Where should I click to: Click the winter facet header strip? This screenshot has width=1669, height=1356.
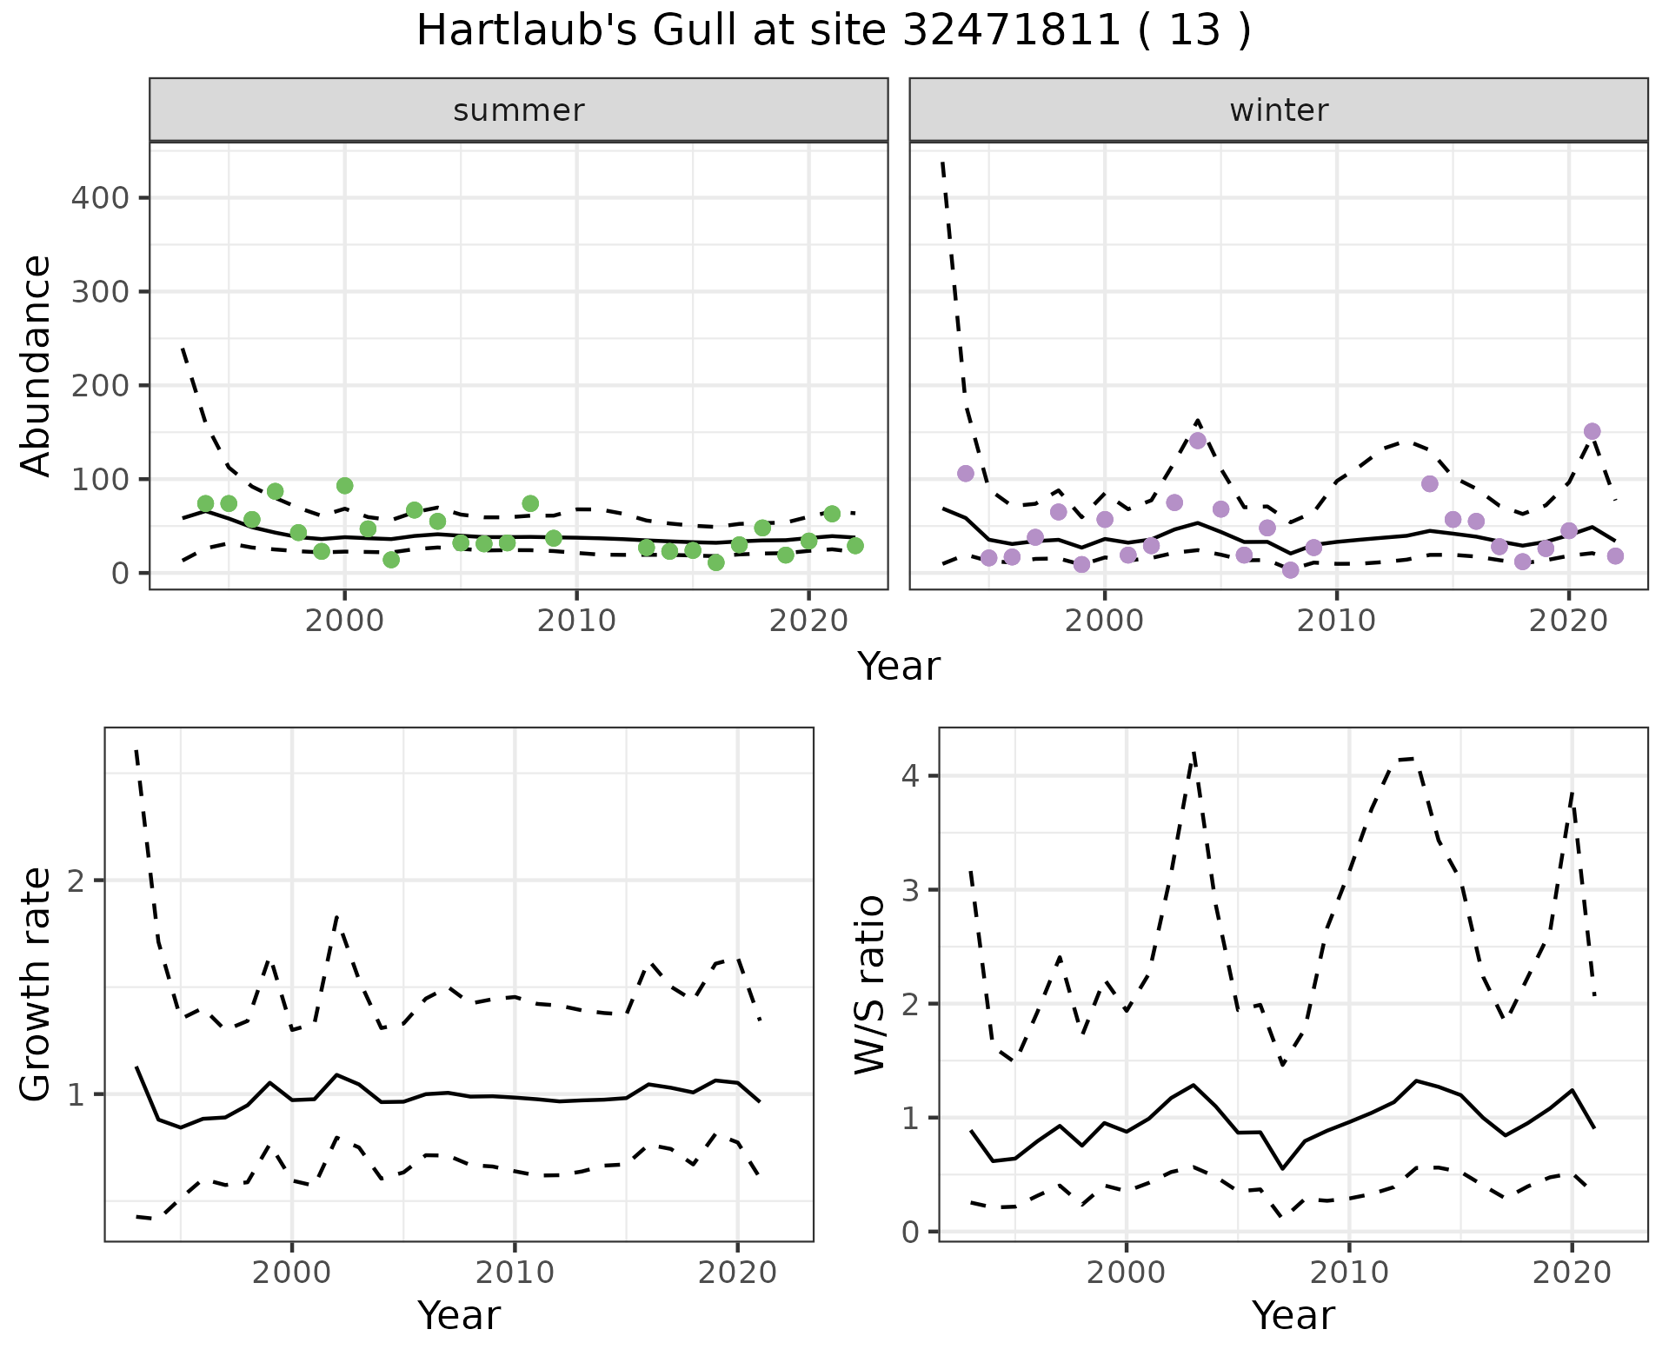click(1278, 110)
